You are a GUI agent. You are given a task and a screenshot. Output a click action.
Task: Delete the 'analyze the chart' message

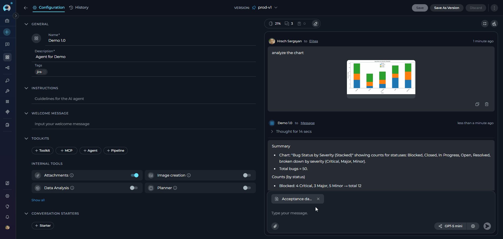point(487,104)
